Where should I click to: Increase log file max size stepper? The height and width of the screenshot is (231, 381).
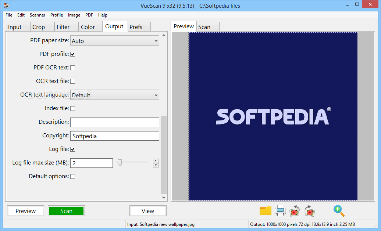click(156, 161)
